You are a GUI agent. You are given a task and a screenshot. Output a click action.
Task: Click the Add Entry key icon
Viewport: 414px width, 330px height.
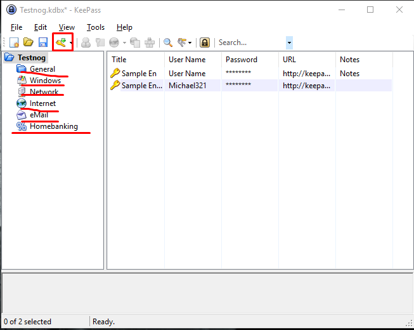pos(61,43)
